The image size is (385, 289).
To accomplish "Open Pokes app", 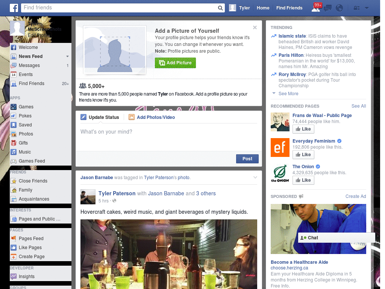I will [41, 116].
